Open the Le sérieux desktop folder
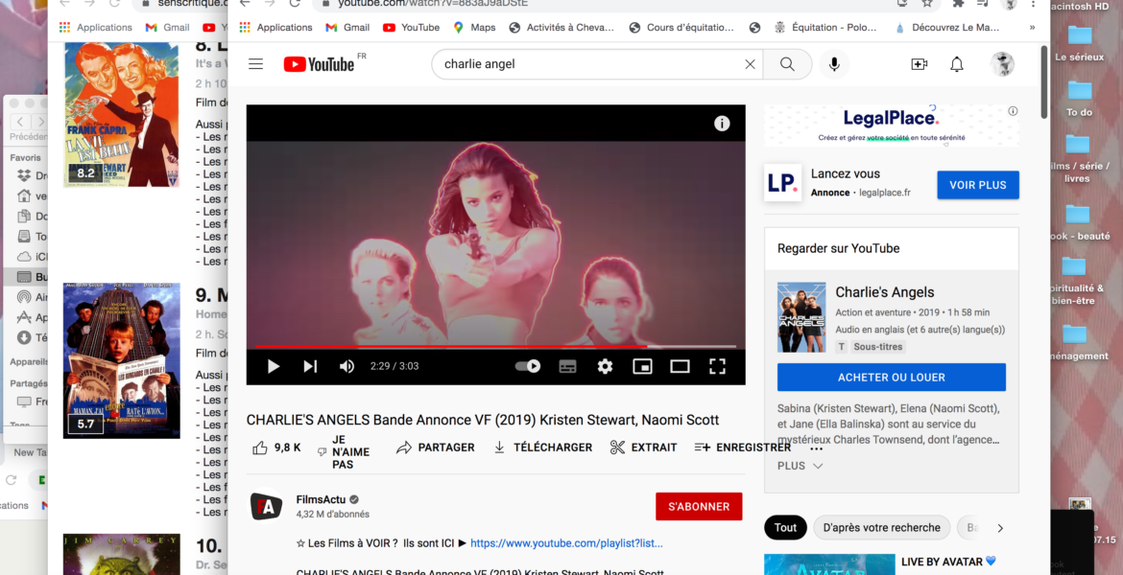The image size is (1123, 575). click(1079, 43)
